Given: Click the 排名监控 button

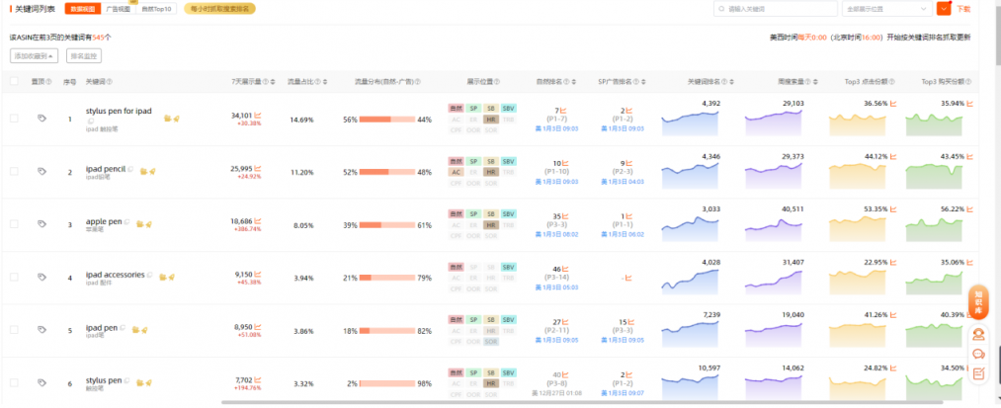Looking at the screenshot, I should tap(84, 56).
